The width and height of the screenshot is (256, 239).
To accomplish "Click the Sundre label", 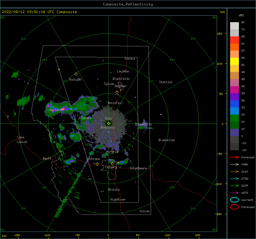I will tap(86, 118).
